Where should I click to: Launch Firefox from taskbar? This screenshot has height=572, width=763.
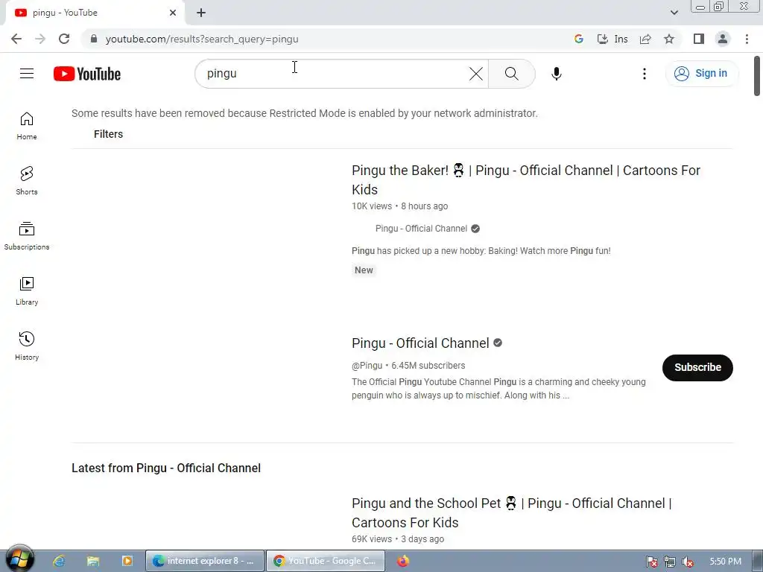pos(402,562)
